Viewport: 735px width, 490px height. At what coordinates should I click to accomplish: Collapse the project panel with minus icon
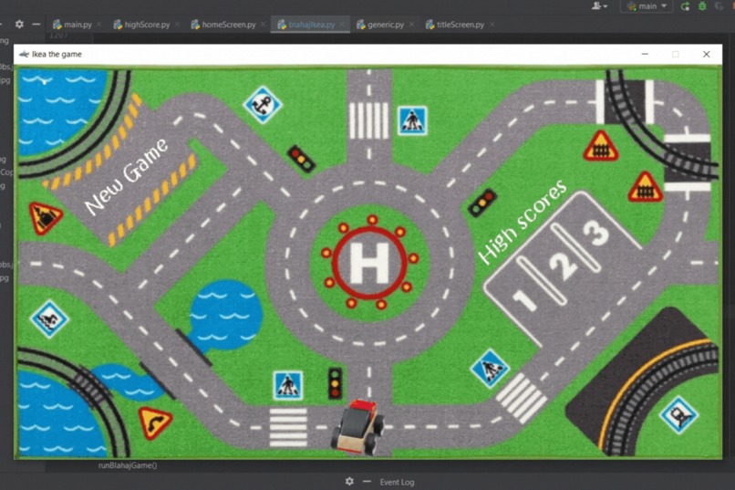36,24
